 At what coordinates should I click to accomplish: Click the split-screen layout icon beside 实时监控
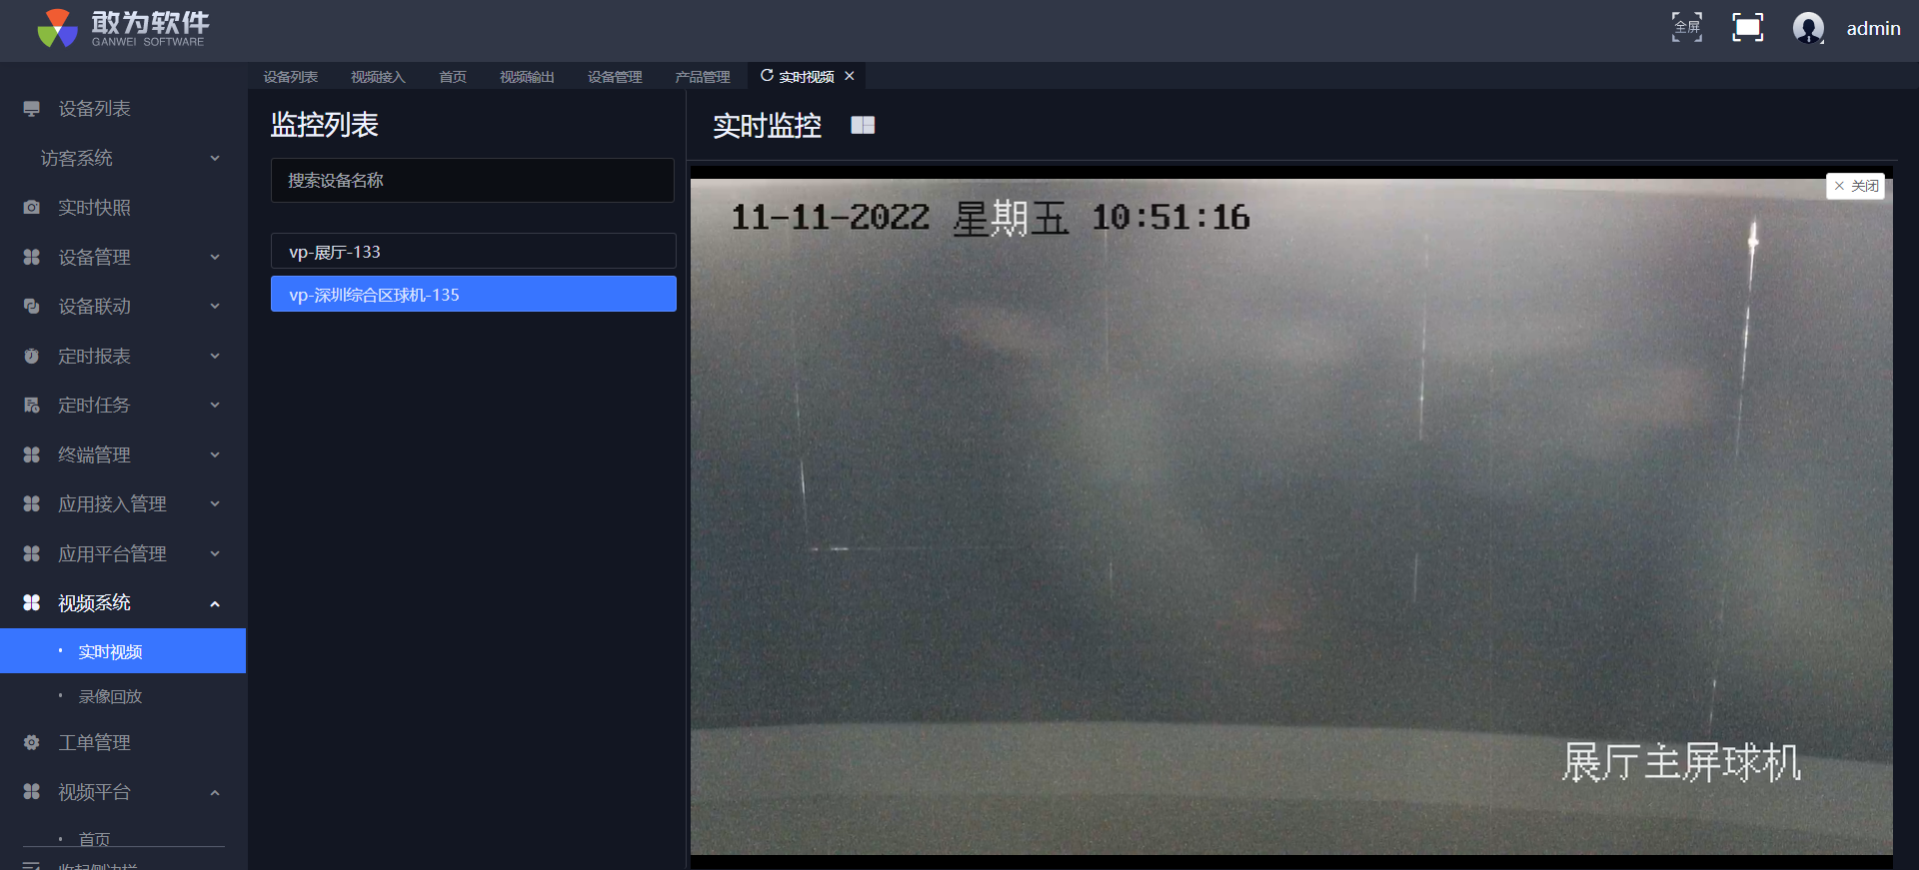pyautogui.click(x=863, y=125)
